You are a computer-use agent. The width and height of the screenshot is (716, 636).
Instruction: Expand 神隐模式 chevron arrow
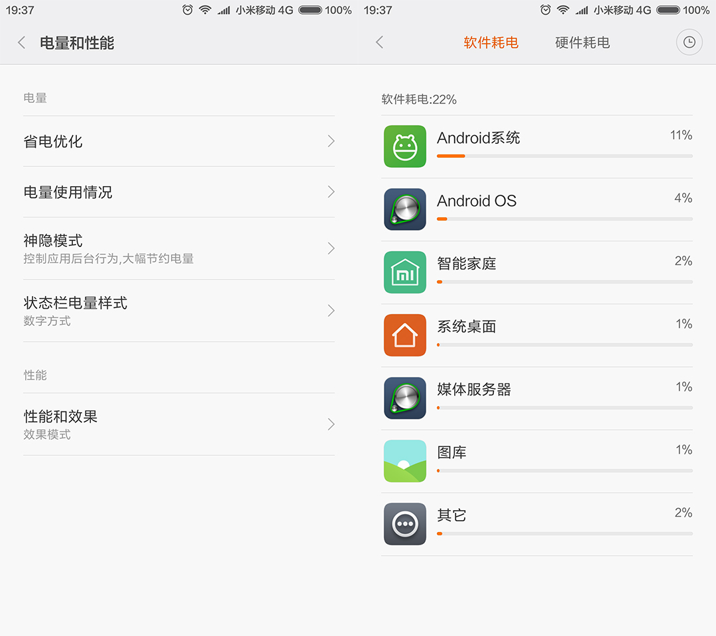[x=331, y=248]
